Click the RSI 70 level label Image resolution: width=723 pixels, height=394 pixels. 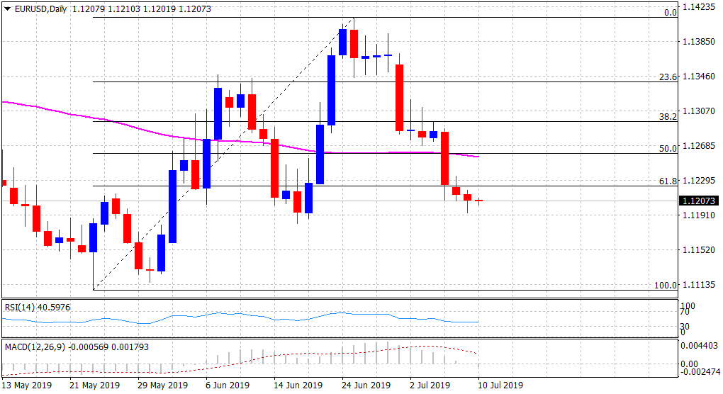pos(687,312)
